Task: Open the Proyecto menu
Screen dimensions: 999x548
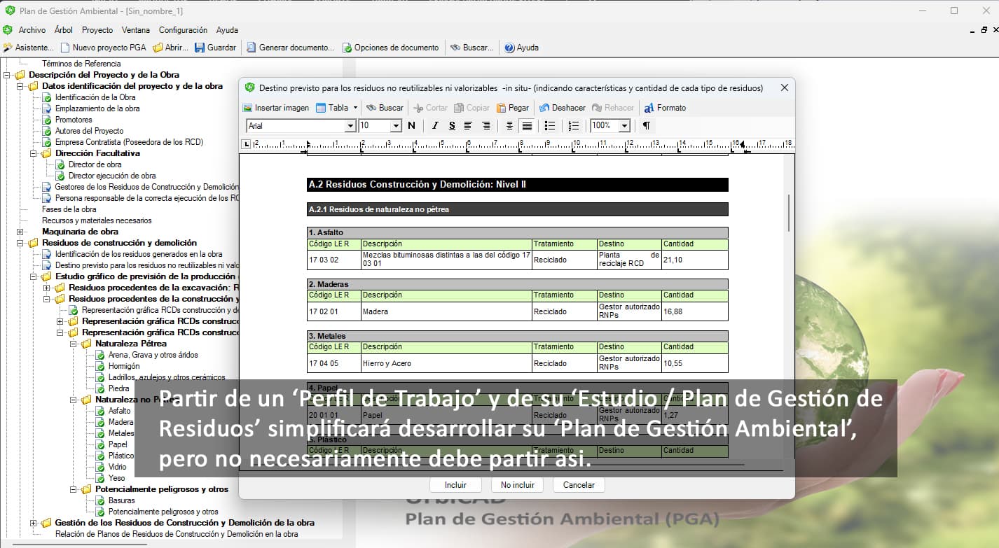Action: [x=97, y=30]
